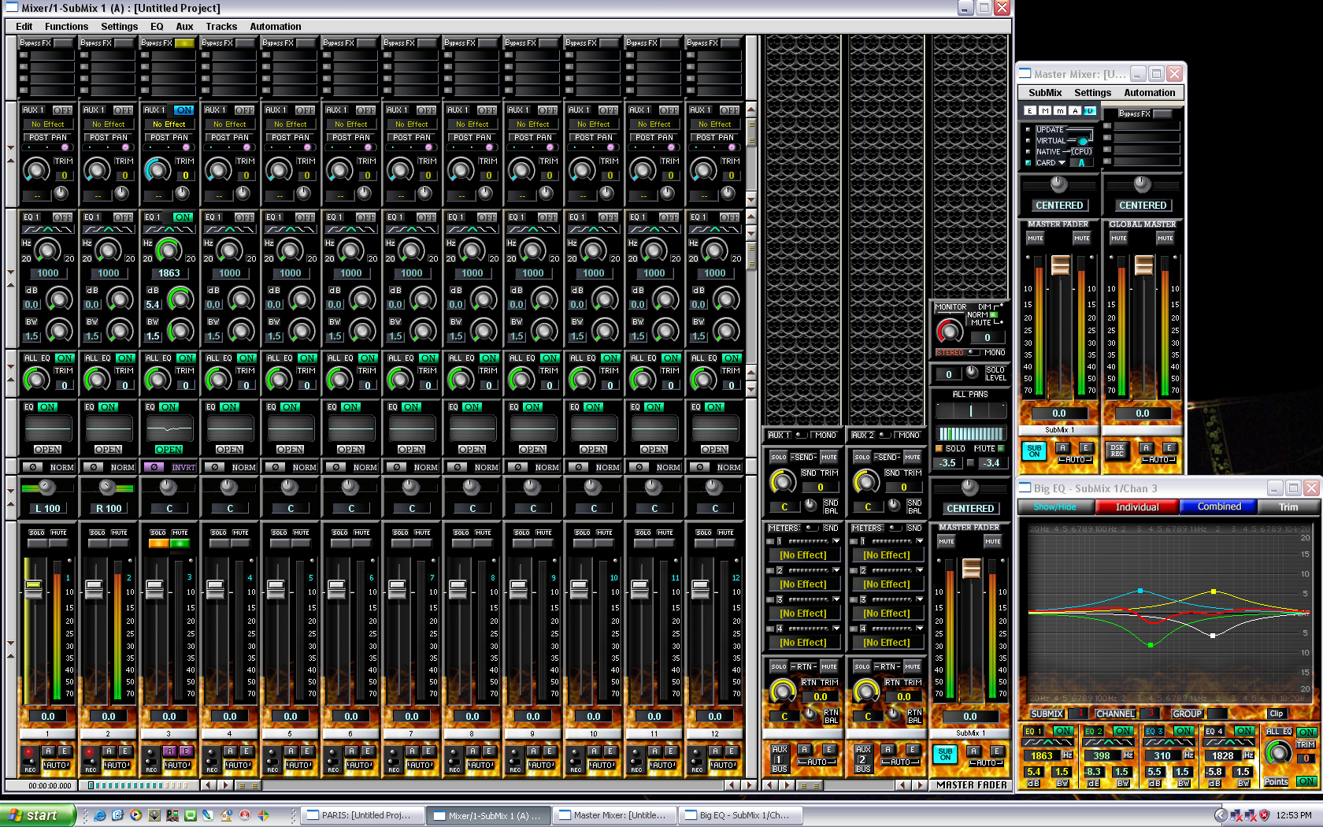Click the E button on channel 1
This screenshot has height=827, width=1323.
click(65, 751)
